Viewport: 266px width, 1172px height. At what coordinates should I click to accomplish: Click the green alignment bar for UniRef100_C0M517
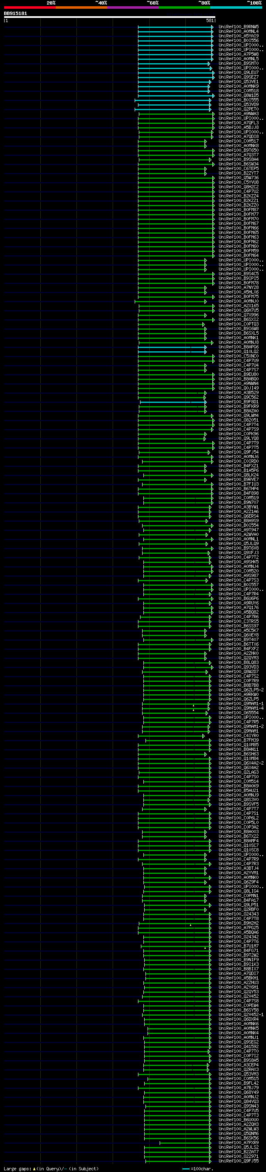point(172,141)
